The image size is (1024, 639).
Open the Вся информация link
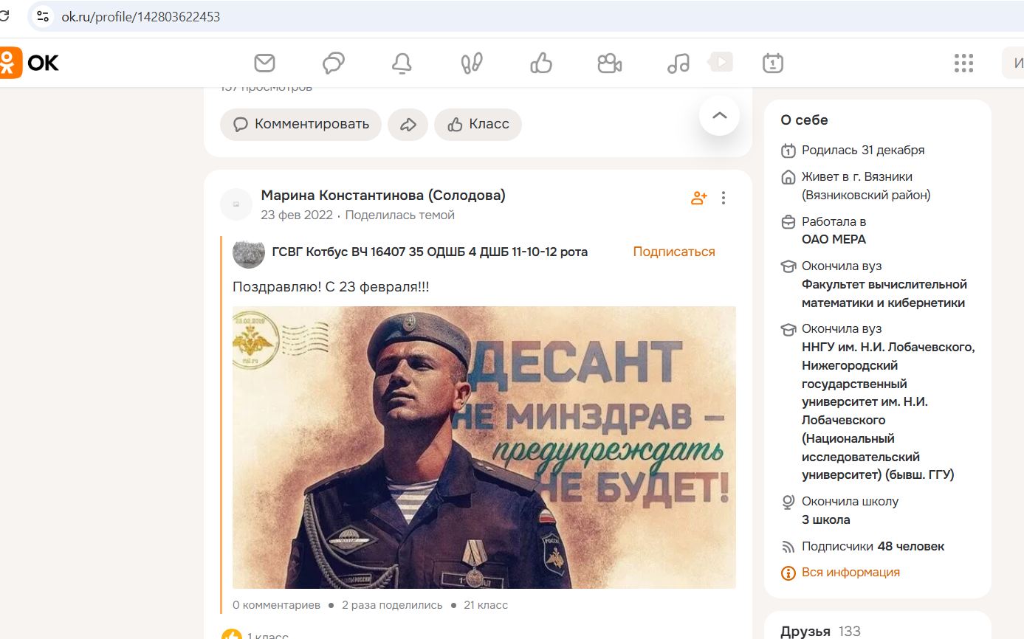tap(851, 573)
